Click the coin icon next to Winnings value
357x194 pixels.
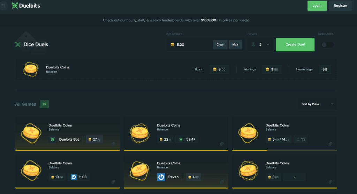pyautogui.click(x=267, y=69)
